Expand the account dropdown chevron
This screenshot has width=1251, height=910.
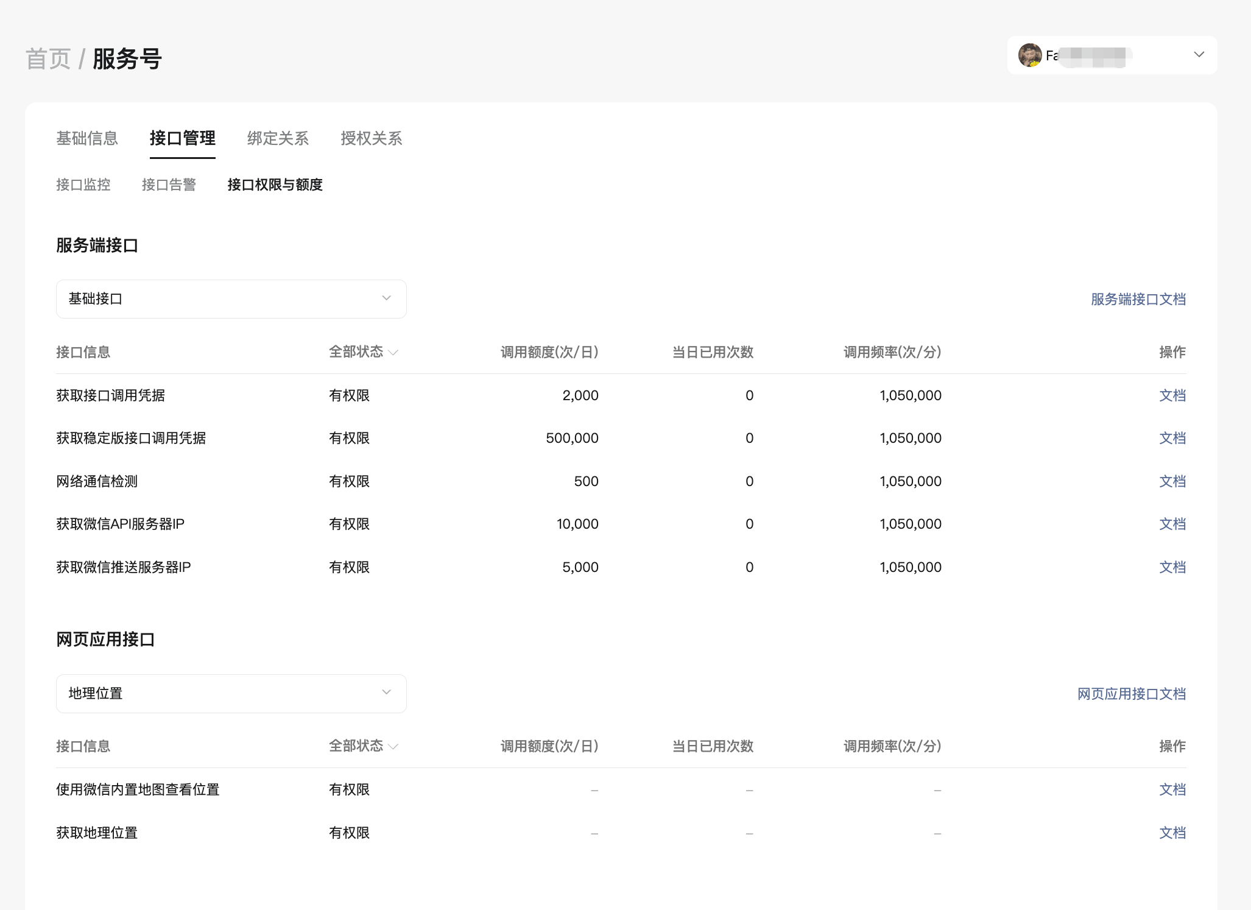tap(1199, 55)
